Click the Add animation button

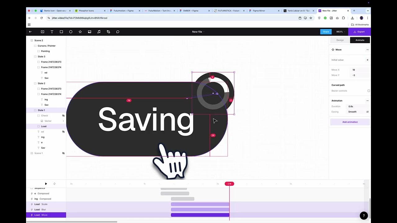pos(350,122)
